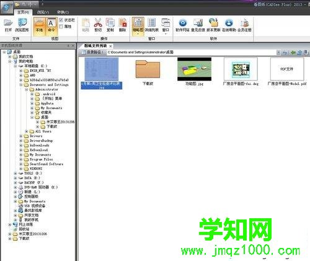Collapse the Administrator folder node

tap(27, 89)
